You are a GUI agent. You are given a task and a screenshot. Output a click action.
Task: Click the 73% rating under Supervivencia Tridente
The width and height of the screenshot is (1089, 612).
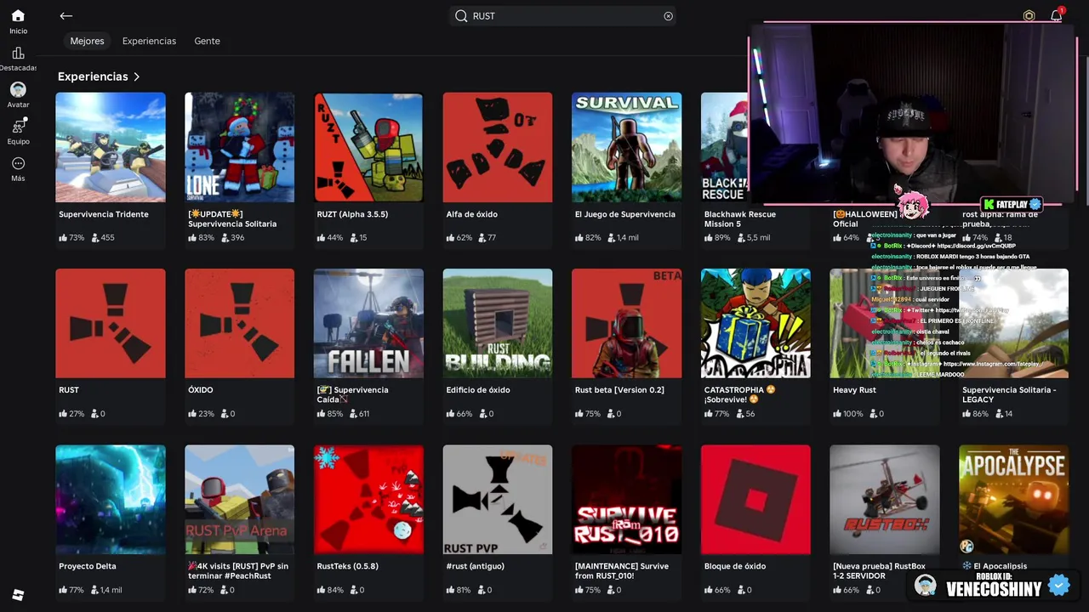click(x=71, y=238)
